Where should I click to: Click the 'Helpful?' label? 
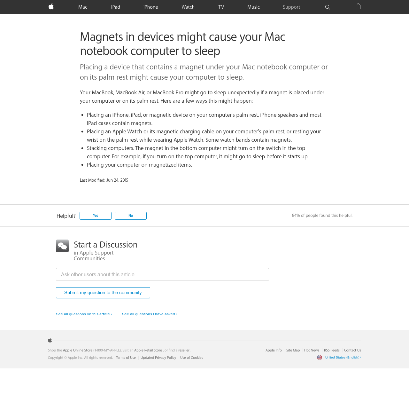pos(66,216)
